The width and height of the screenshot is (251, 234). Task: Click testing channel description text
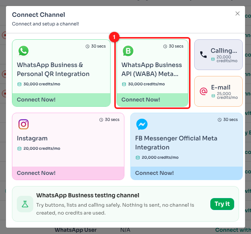tap(115, 209)
